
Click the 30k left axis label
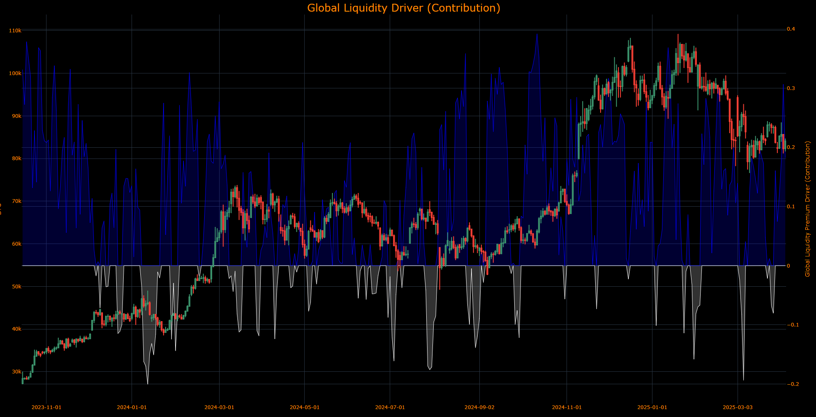click(17, 372)
